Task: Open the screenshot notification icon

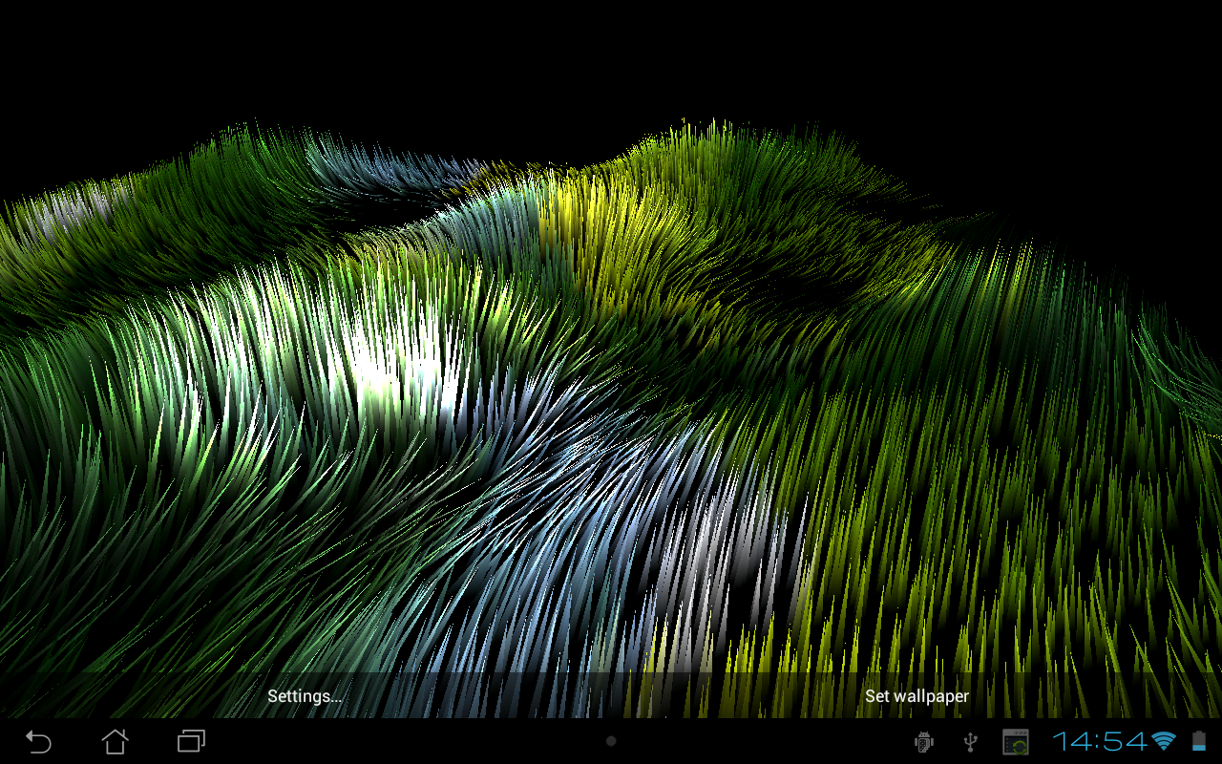Action: (x=1015, y=741)
